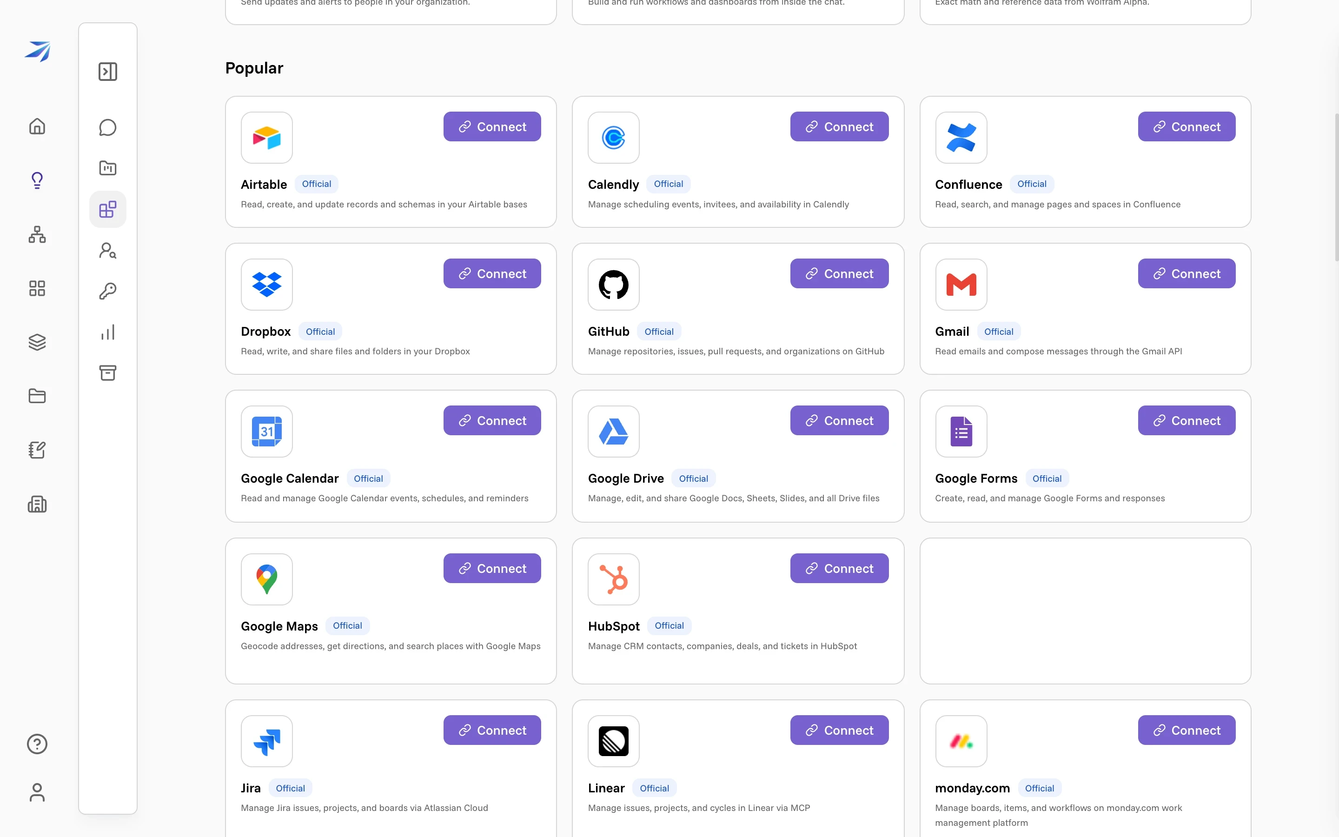Open the building icon in left rail
Screen dimensions: 1339x837
coord(37,504)
